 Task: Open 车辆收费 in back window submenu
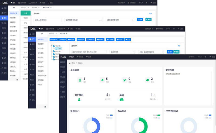[12, 22]
